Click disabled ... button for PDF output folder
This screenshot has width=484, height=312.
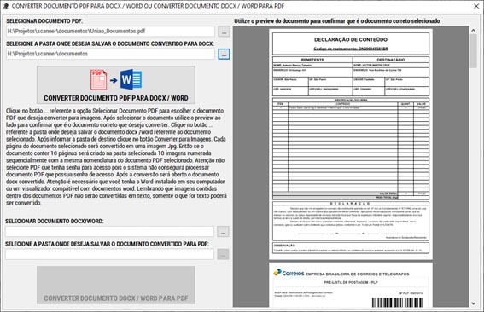point(223,254)
